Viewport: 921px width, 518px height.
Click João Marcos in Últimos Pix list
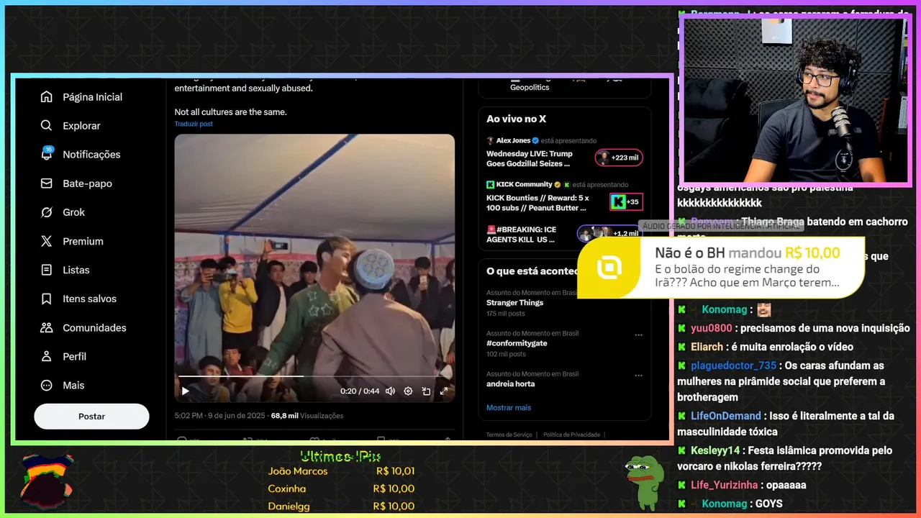tap(298, 471)
